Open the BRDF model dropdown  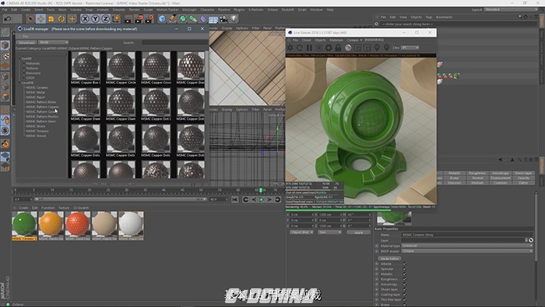pyautogui.click(x=467, y=251)
